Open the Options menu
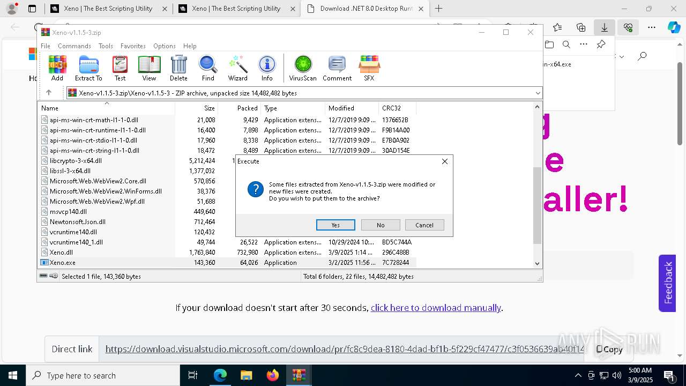The height and width of the screenshot is (386, 686). [165, 46]
